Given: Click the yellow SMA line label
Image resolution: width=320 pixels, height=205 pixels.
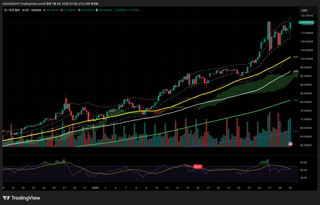Looking at the screenshot, I should click(x=295, y=57).
